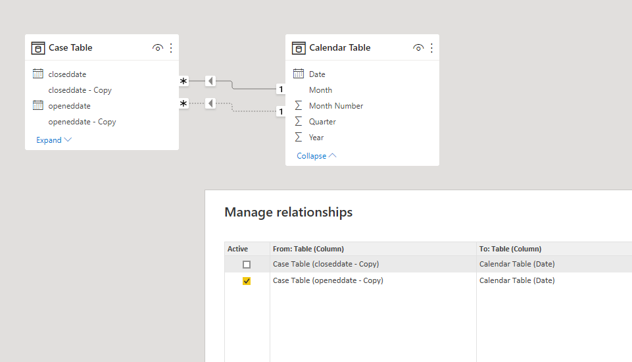Image resolution: width=632 pixels, height=362 pixels.
Task: Click the one marker on dotted relationship
Action: click(x=281, y=111)
